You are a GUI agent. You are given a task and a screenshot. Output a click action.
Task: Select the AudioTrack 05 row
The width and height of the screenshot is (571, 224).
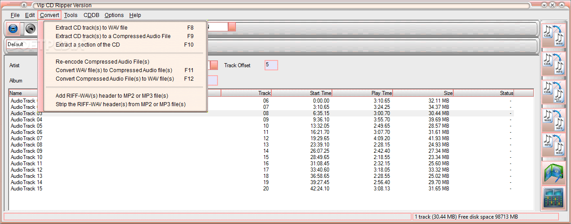(261, 126)
